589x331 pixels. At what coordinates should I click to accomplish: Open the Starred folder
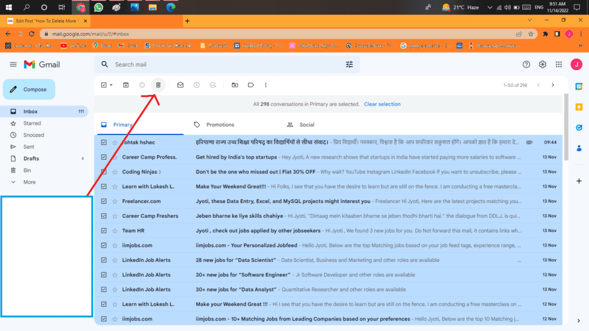click(32, 123)
